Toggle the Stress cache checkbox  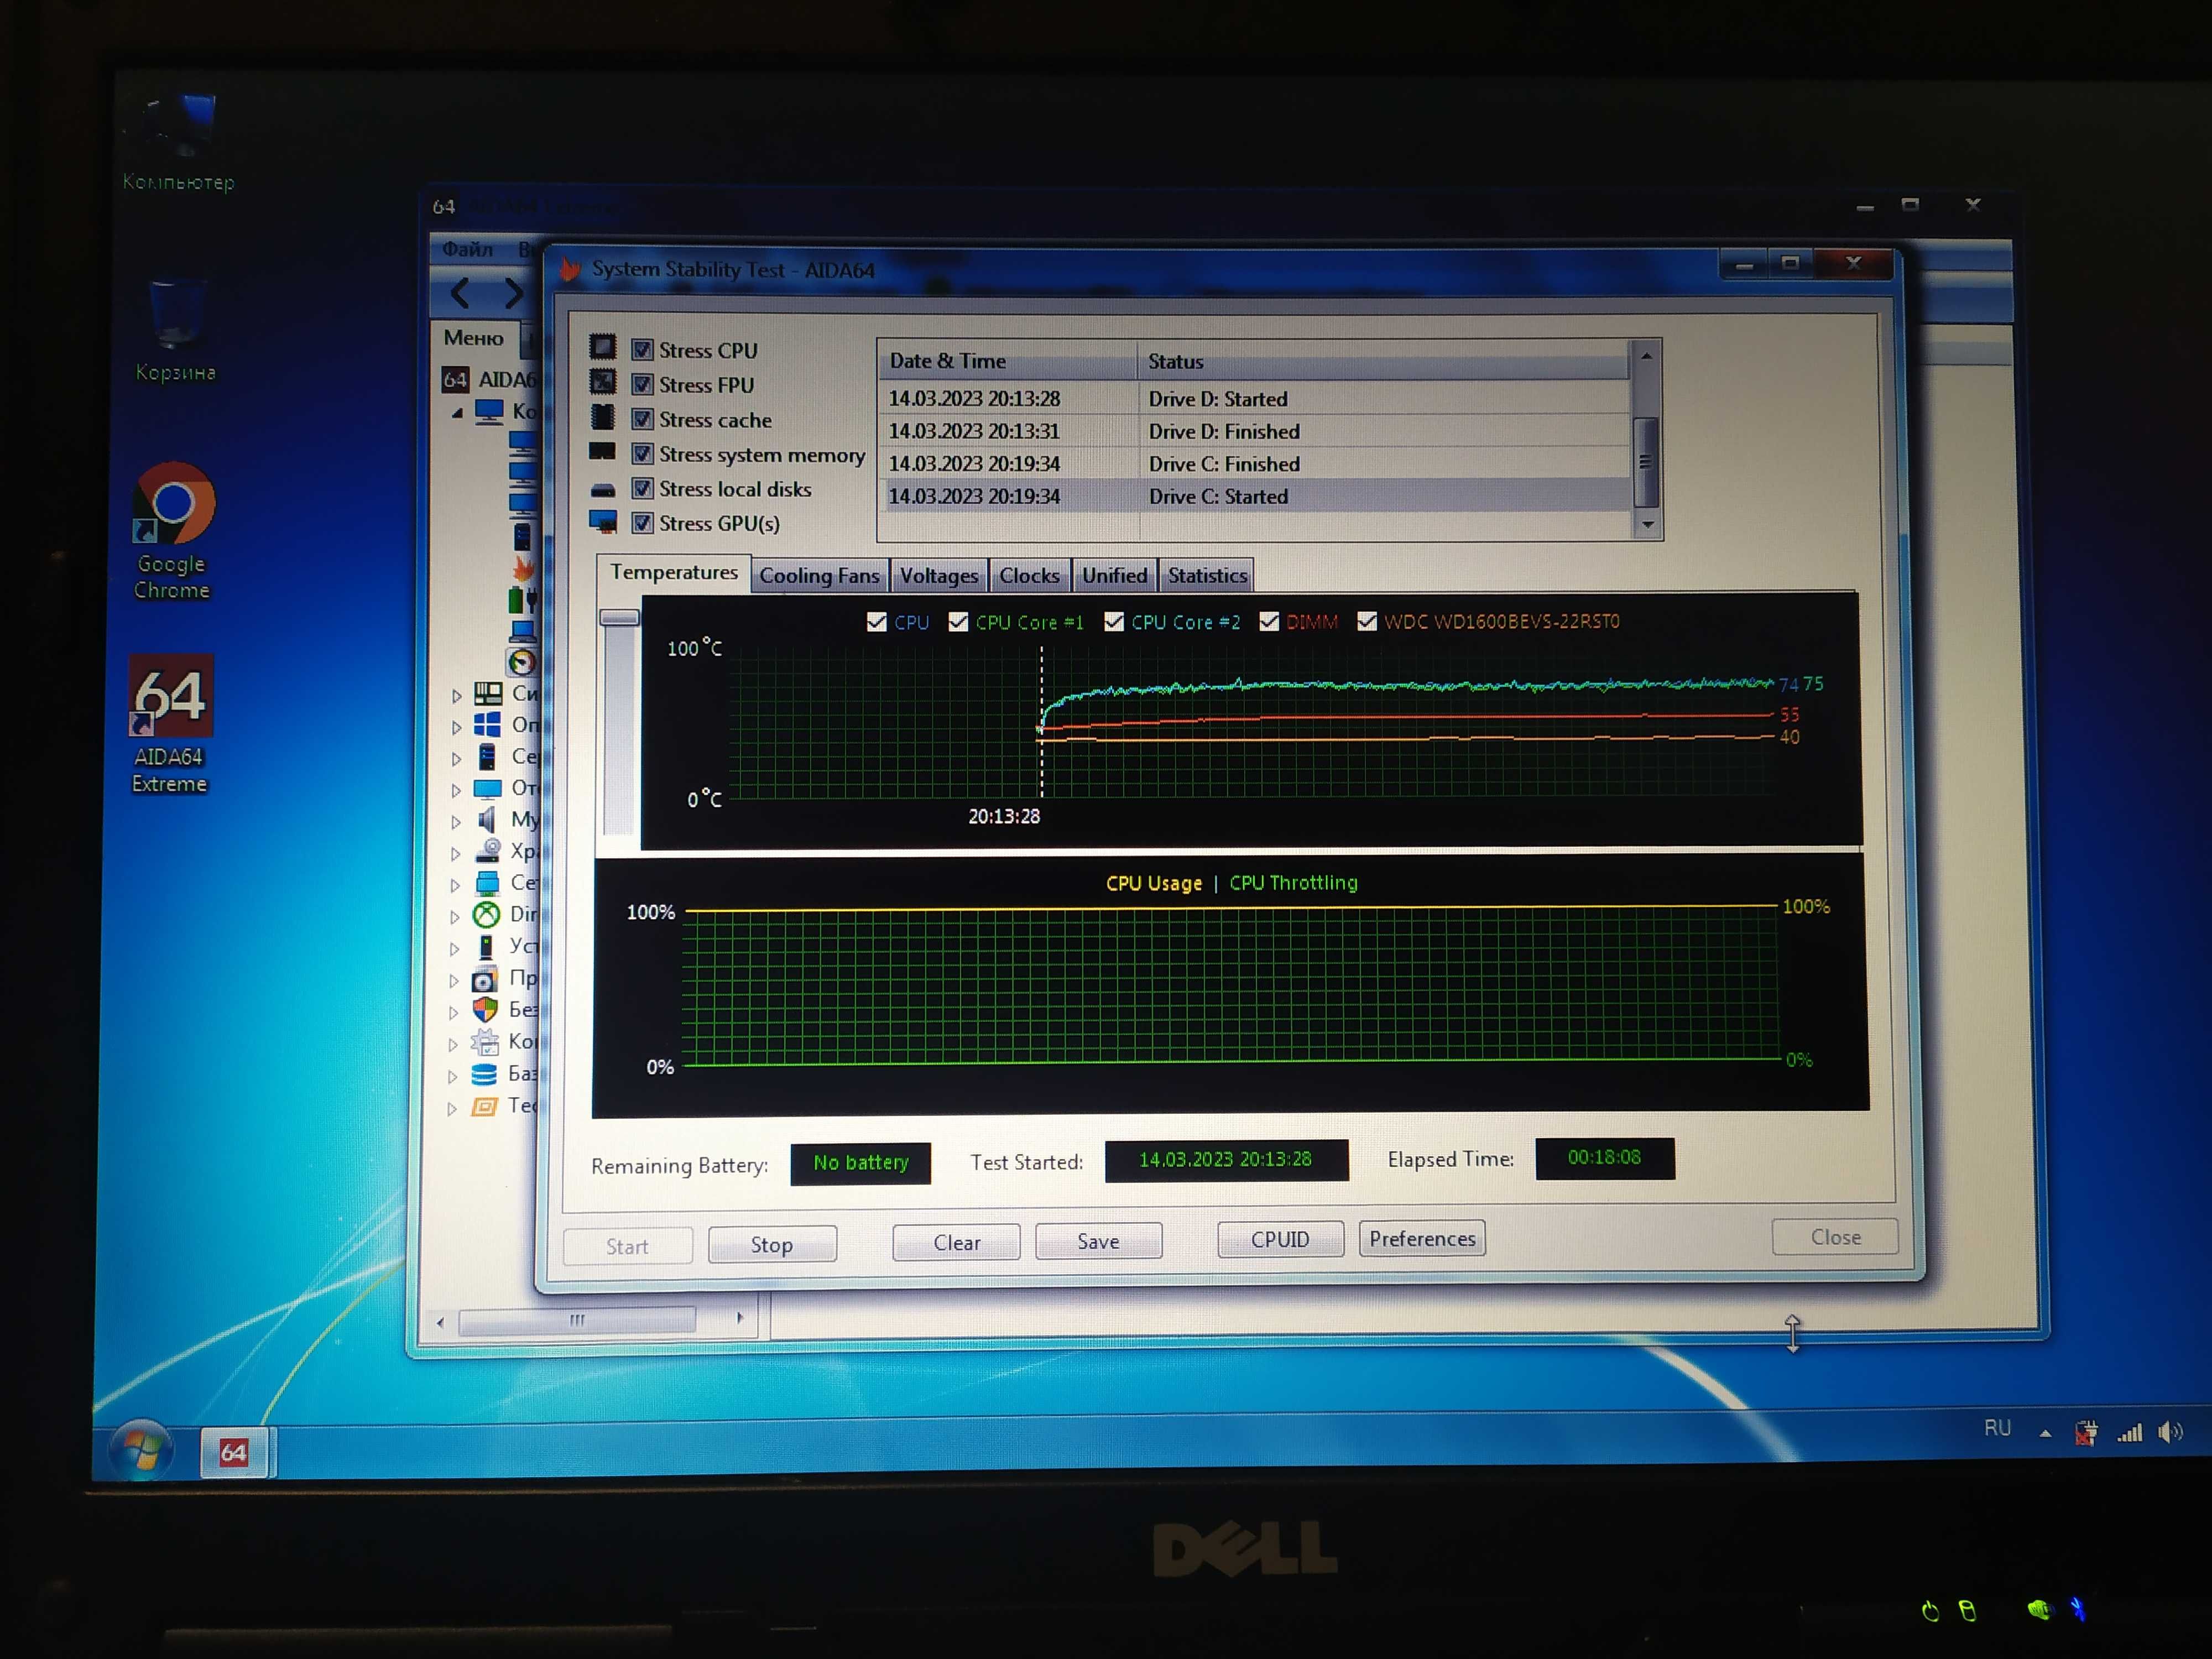coord(642,419)
